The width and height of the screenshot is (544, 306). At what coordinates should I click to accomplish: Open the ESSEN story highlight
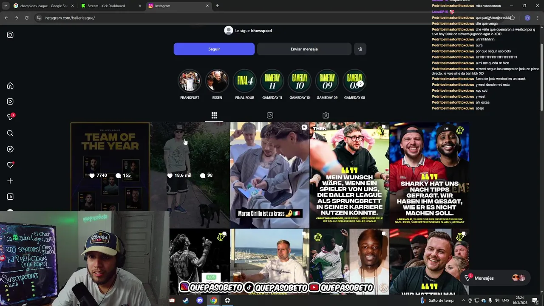(x=217, y=84)
